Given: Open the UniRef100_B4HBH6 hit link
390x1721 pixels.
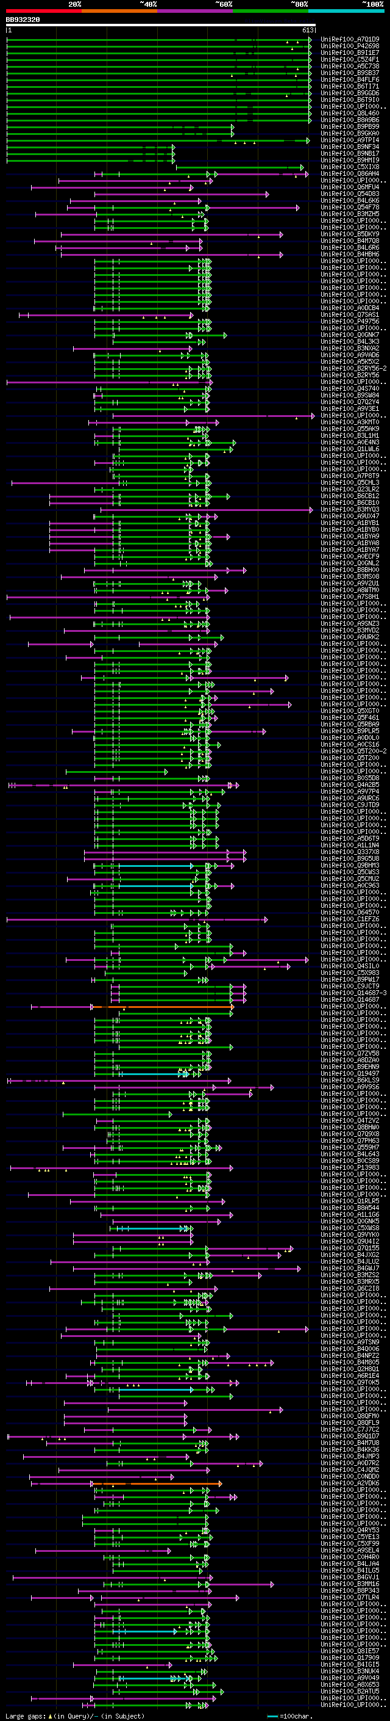Looking at the screenshot, I should (x=350, y=254).
